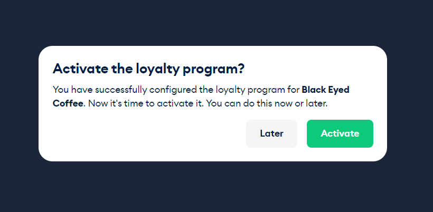Click the word 'loyalty' in the heading

pyautogui.click(x=158, y=69)
